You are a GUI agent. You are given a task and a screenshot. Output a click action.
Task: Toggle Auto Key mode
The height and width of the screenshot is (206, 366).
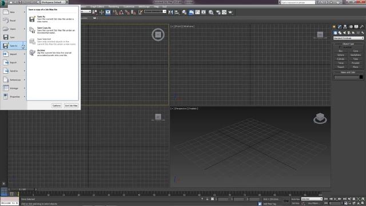[296, 199]
